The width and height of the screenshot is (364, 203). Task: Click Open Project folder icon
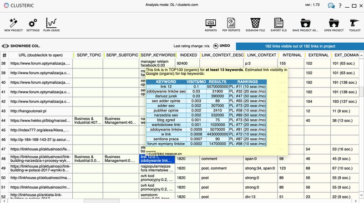(334, 25)
